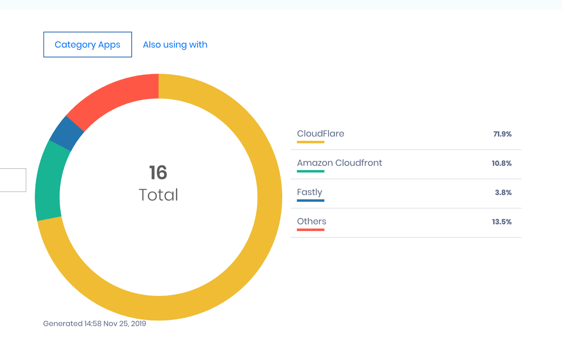This screenshot has height=356, width=562.
Task: Switch to the Also using with tab
Action: pos(175,44)
